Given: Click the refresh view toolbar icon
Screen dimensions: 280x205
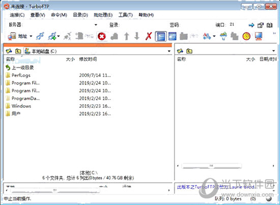Looking at the screenshot, I should 172,36.
